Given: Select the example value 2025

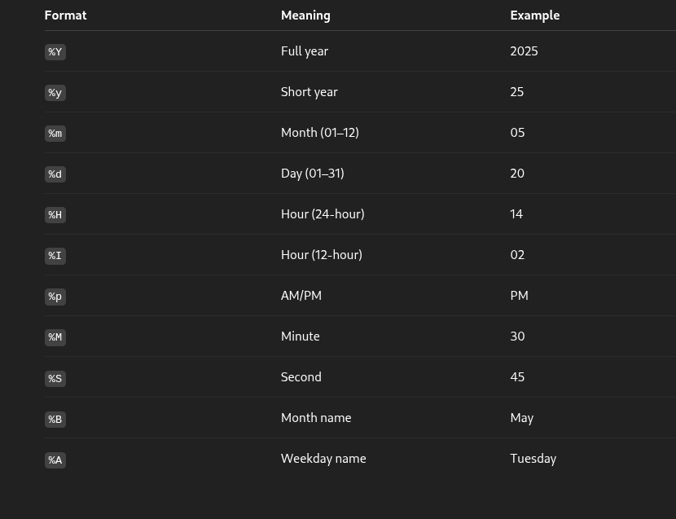Looking at the screenshot, I should click(x=524, y=51).
